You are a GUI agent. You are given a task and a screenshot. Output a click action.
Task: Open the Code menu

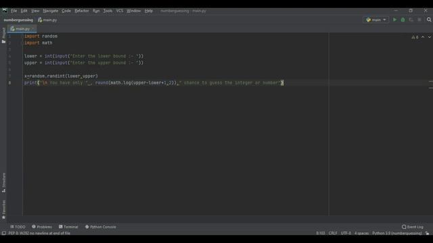66,11
